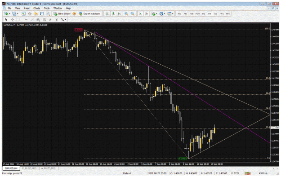Zoom out of the chart

(133, 13)
